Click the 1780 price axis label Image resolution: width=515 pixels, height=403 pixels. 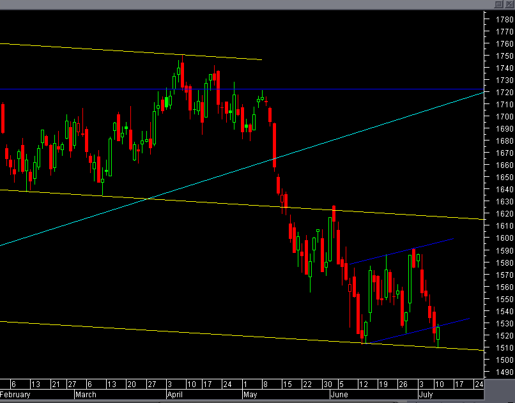coord(504,20)
